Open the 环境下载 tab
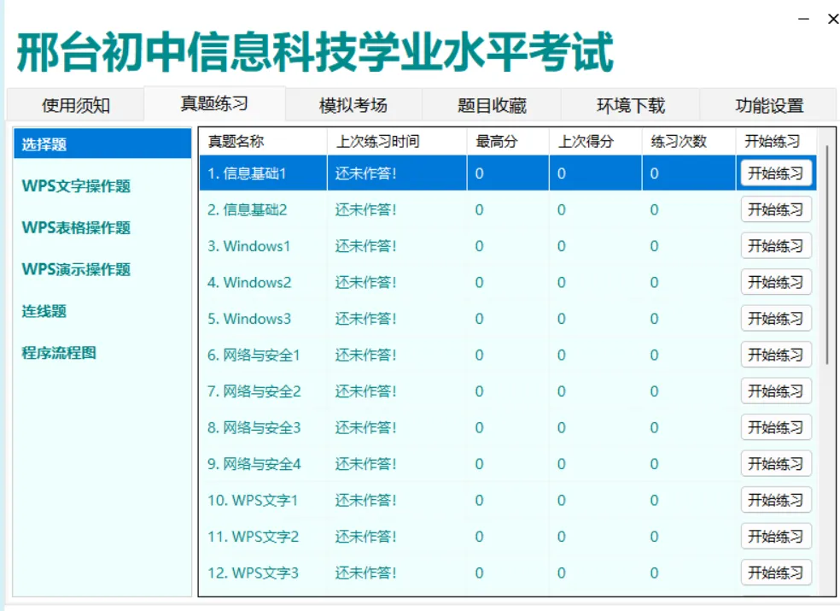Image resolution: width=840 pixels, height=611 pixels. coord(632,105)
